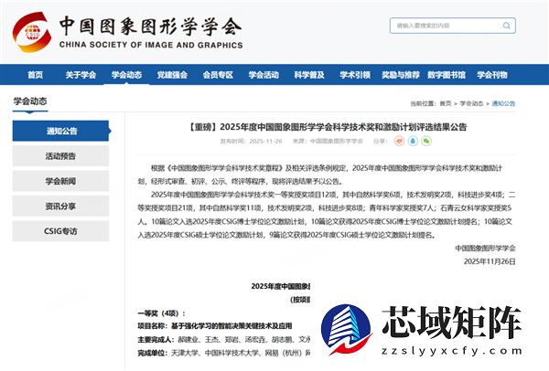This screenshot has width=549, height=371.
Task: Click the 完成单位 line with 天津大学
Action: click(x=224, y=353)
